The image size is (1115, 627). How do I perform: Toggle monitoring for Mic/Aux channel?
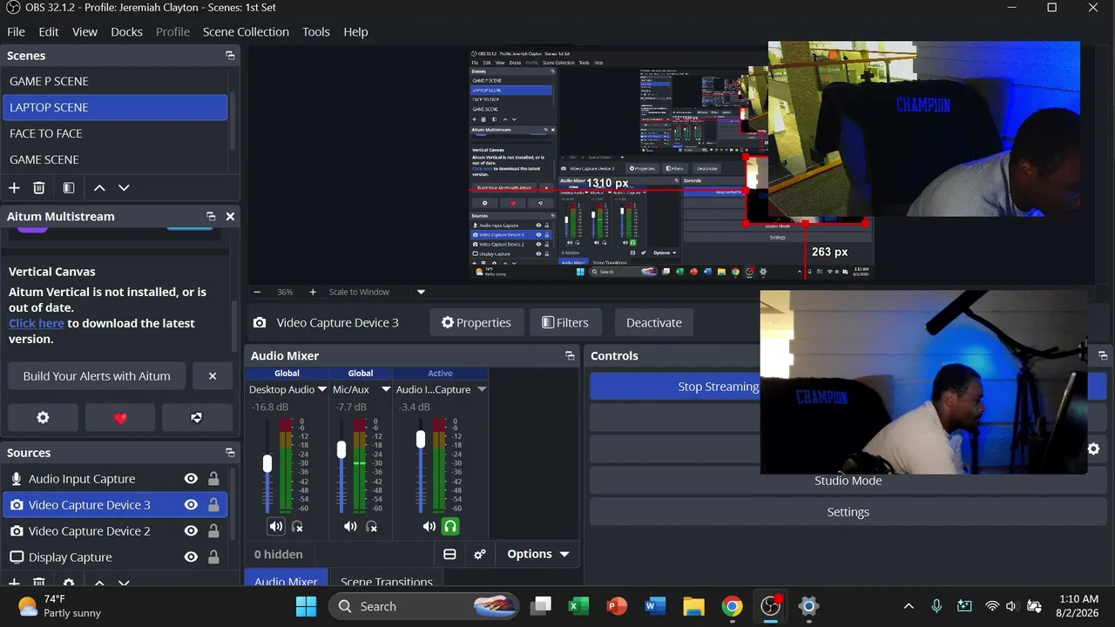[x=372, y=526]
